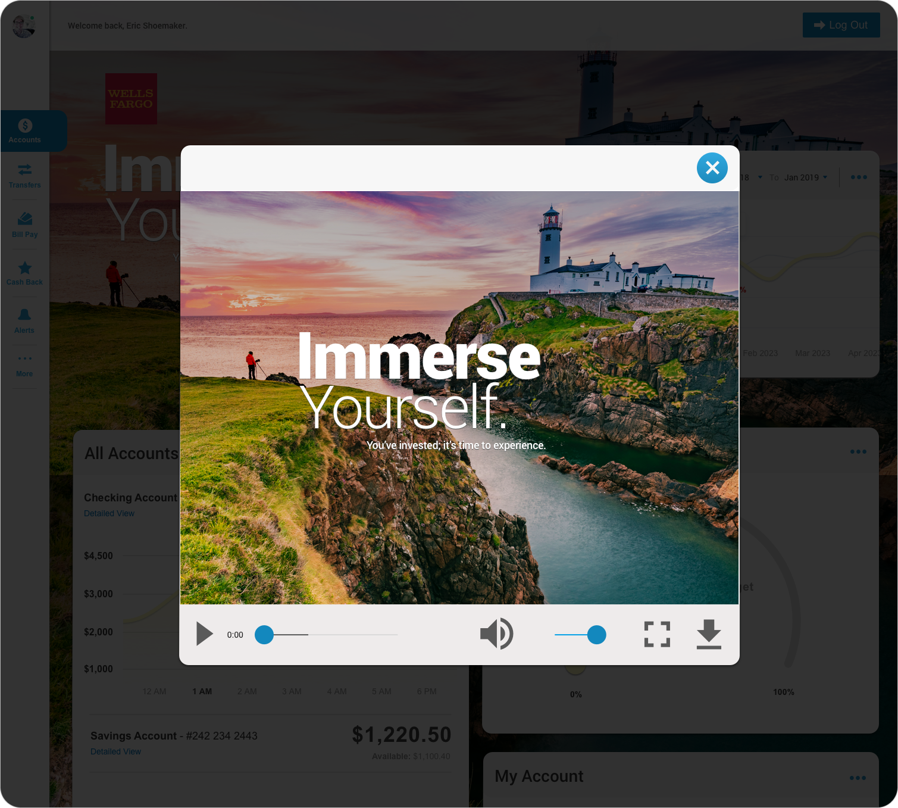Open Checking Account Detailed View link

pos(109,513)
